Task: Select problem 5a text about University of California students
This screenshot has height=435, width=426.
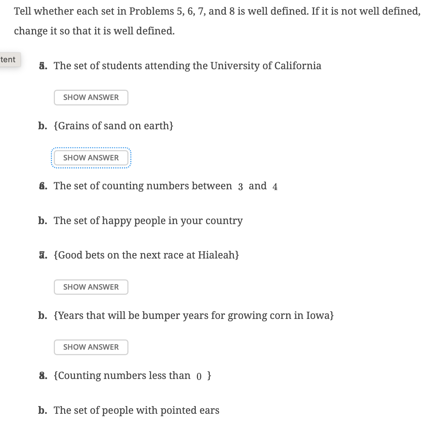Action: point(187,66)
